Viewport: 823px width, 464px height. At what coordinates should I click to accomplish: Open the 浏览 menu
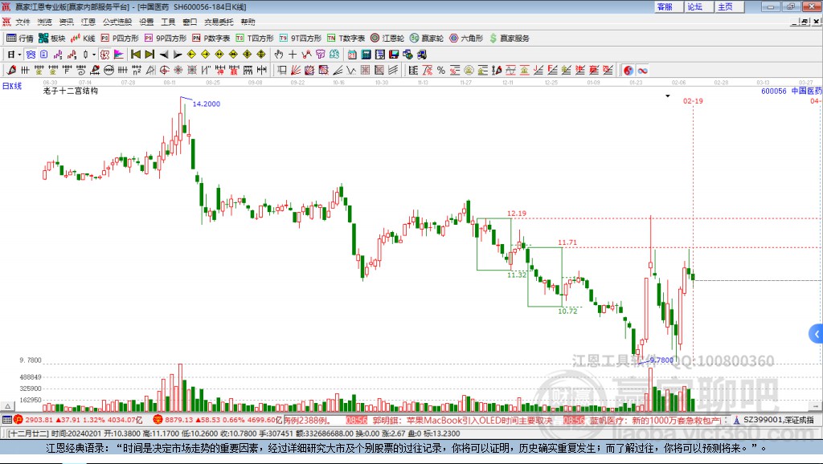point(45,22)
